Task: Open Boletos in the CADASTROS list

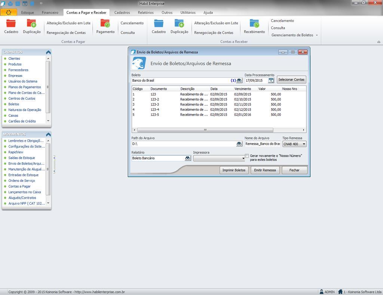Action: (14, 104)
